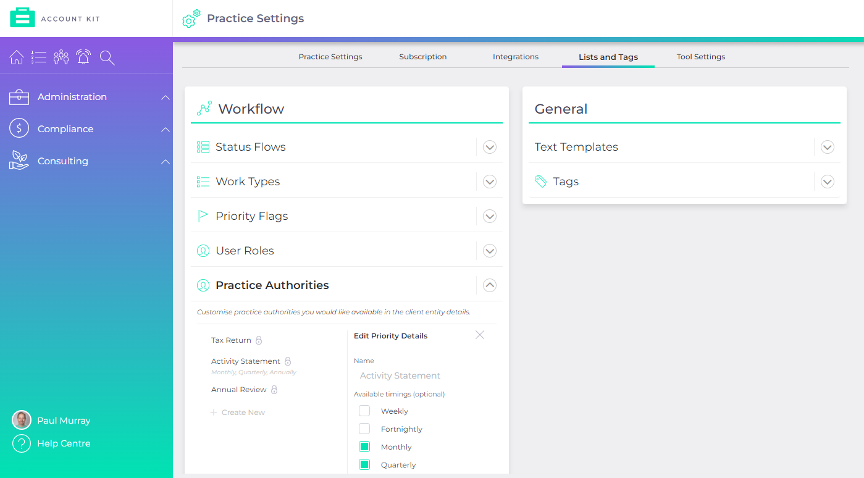Expand the Work Types section
Viewport: 864px width, 478px height.
pyautogui.click(x=490, y=182)
